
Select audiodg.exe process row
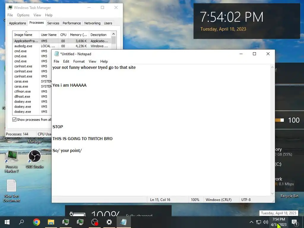pos(62,46)
